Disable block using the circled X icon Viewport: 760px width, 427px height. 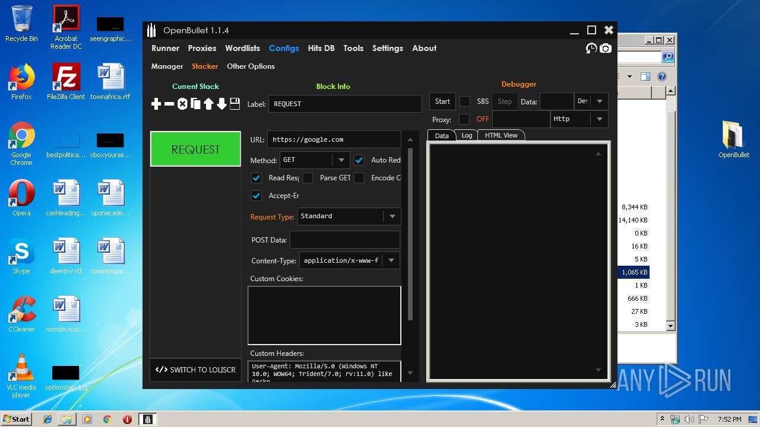point(182,104)
